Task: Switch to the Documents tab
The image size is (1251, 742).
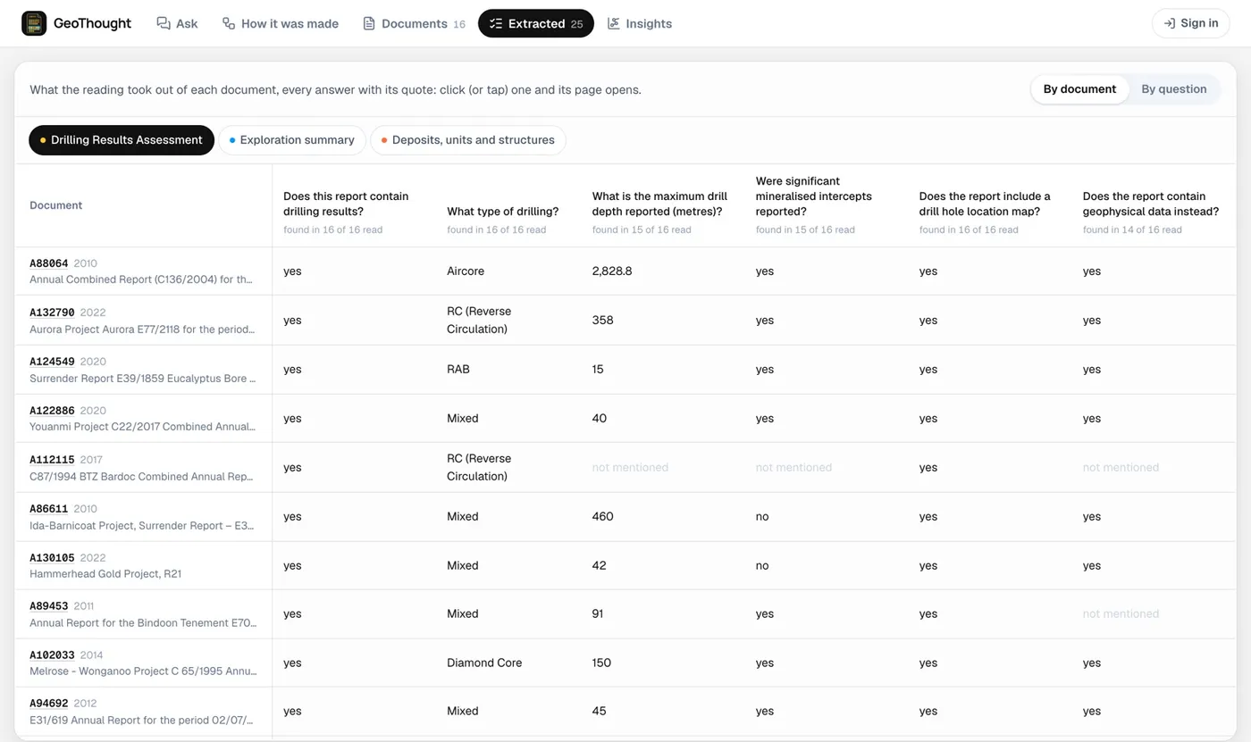Action: click(x=414, y=23)
